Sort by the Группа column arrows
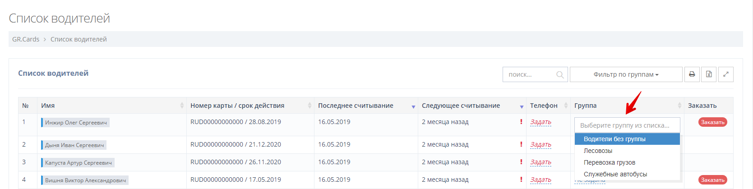753x189 pixels. 679,106
